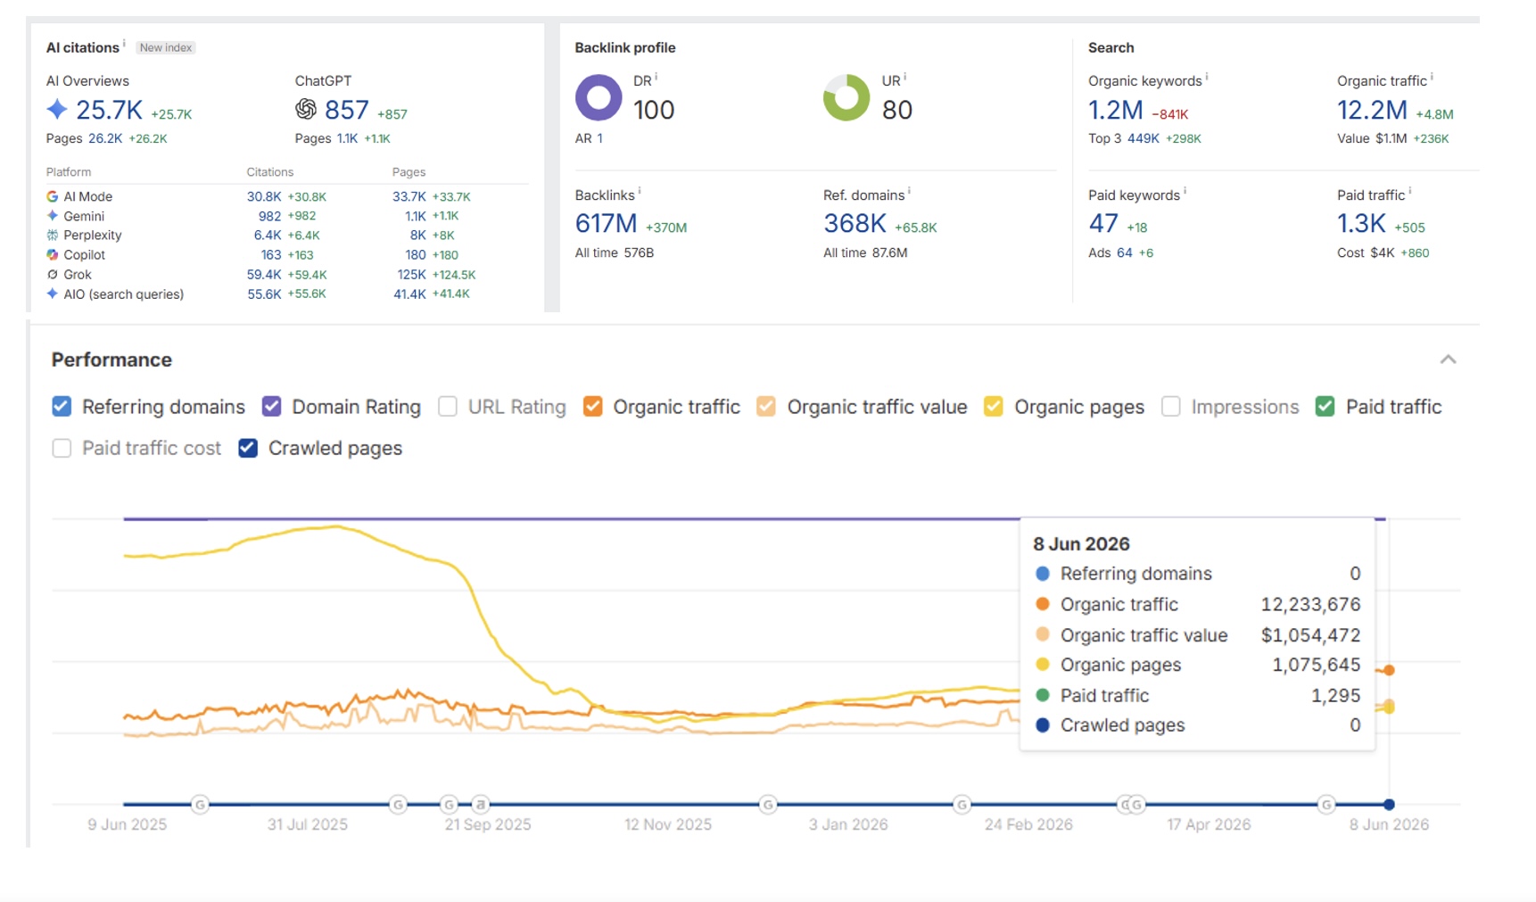Click the Platform column header
This screenshot has height=902, width=1536.
click(x=69, y=172)
